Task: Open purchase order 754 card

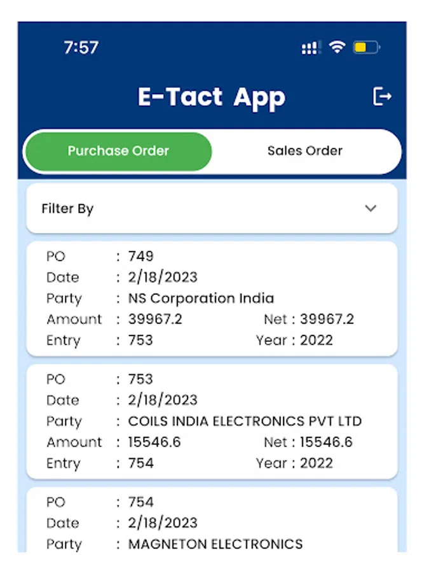Action: coord(212,520)
